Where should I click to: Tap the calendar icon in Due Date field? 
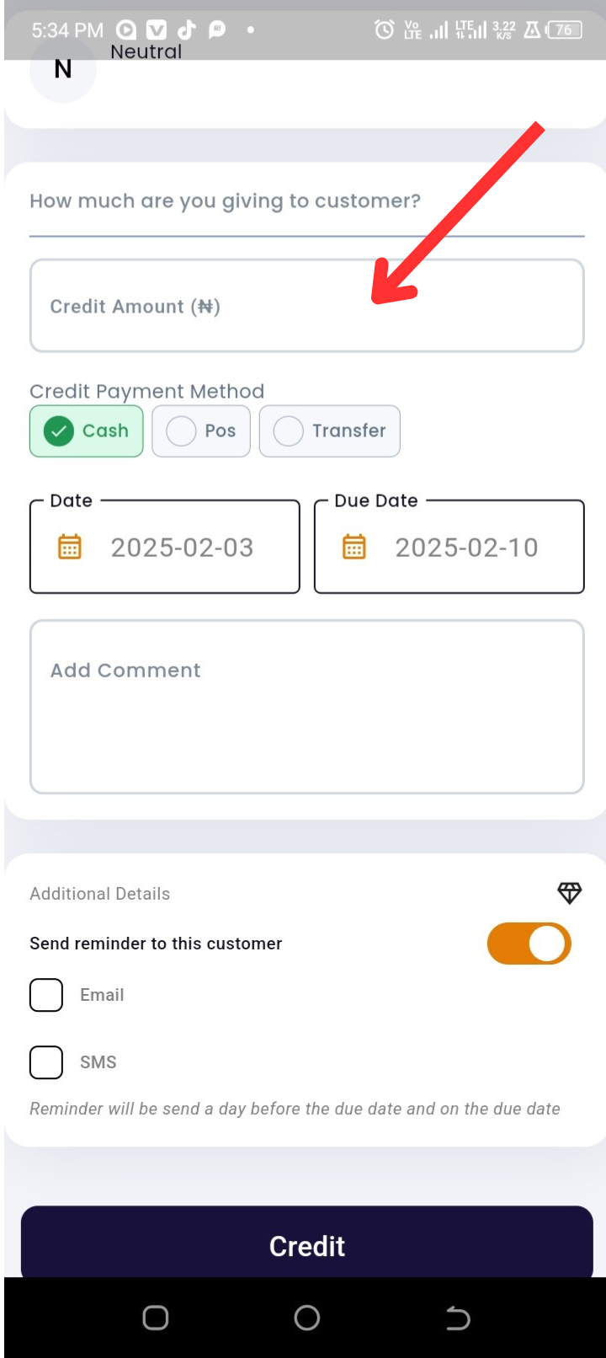(x=354, y=547)
